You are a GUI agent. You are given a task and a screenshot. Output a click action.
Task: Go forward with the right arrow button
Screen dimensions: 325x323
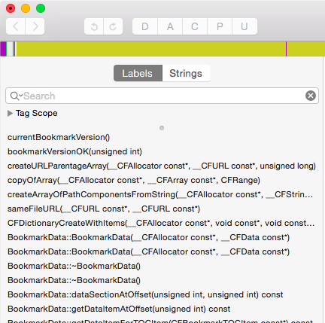tap(35, 26)
